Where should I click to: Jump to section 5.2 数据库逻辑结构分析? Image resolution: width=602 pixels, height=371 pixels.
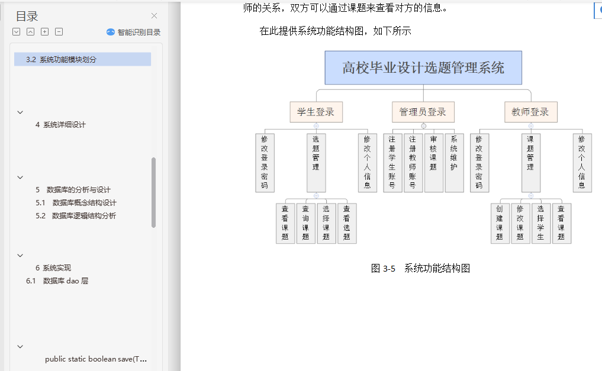point(76,216)
